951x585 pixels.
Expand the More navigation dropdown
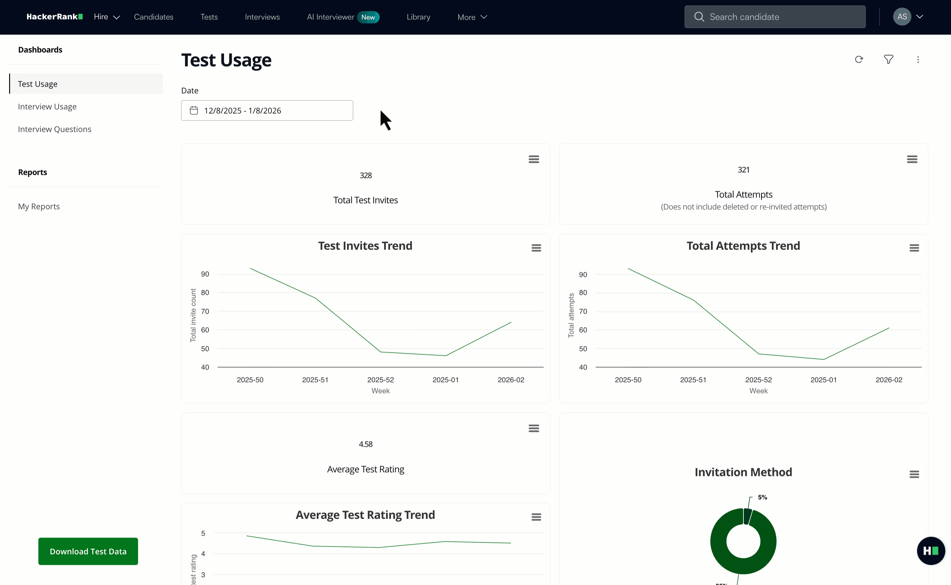tap(472, 17)
